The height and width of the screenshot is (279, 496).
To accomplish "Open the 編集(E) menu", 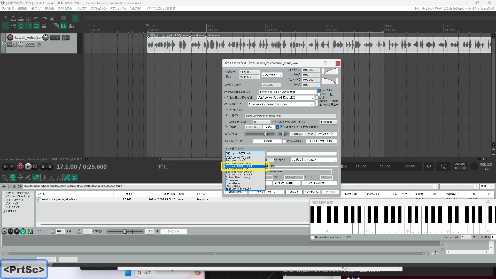I will (x=22, y=9).
